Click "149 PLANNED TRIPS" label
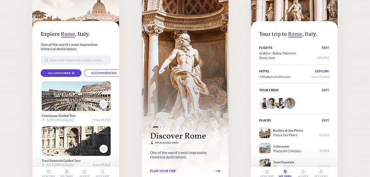 167,143
